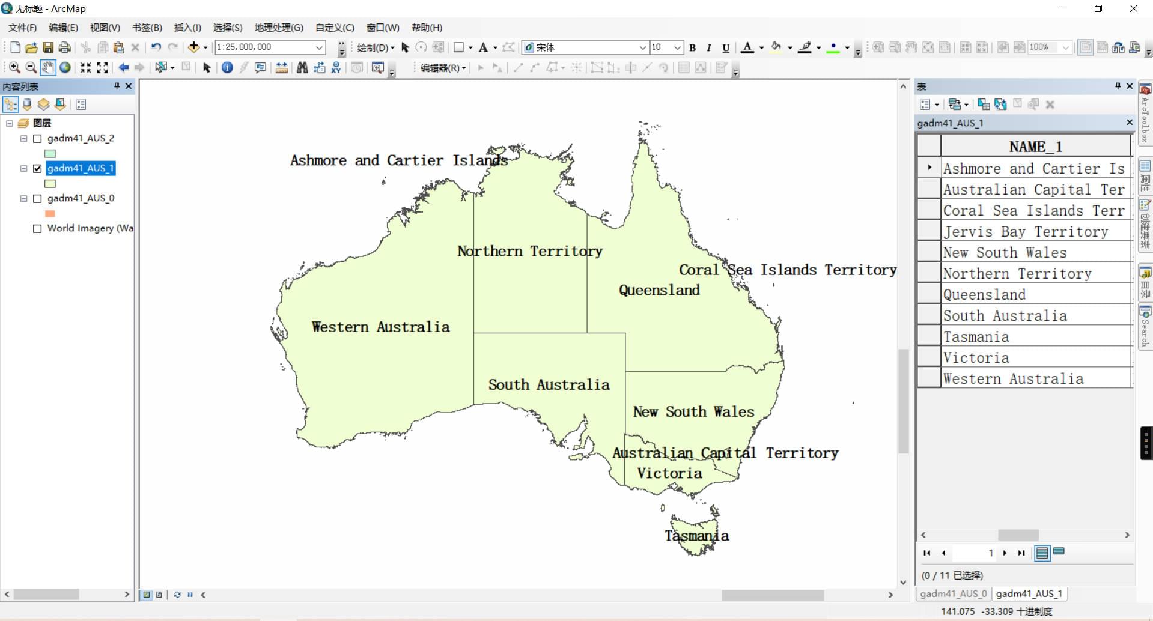This screenshot has width=1153, height=621.
Task: Go back to previous extent arrow
Action: point(124,68)
